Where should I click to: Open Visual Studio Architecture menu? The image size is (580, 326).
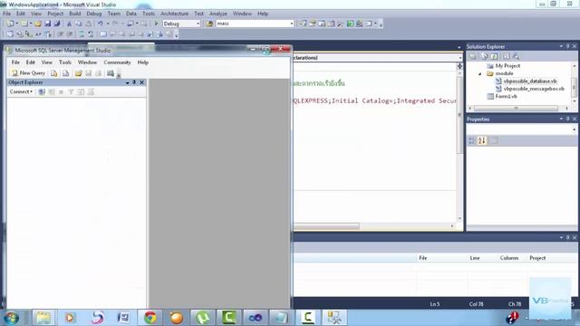tap(174, 14)
